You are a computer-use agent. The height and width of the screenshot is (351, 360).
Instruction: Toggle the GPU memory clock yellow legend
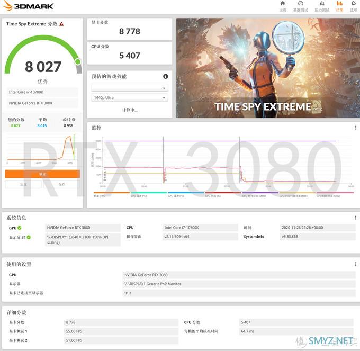(x=298, y=194)
